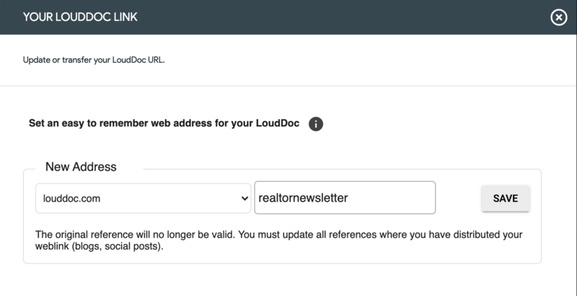577x296 pixels.
Task: Click the chevron arrow on the domain selector
Action: point(245,198)
